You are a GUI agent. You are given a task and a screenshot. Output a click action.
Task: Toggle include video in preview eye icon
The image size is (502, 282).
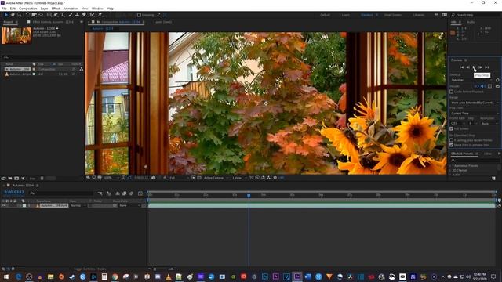[477, 86]
